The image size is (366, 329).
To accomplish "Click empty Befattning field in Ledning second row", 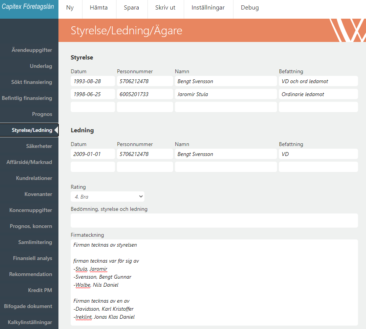I will click(318, 167).
